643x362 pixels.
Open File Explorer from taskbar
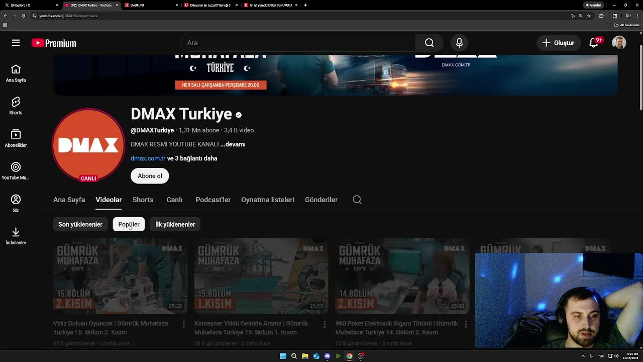tap(305, 356)
